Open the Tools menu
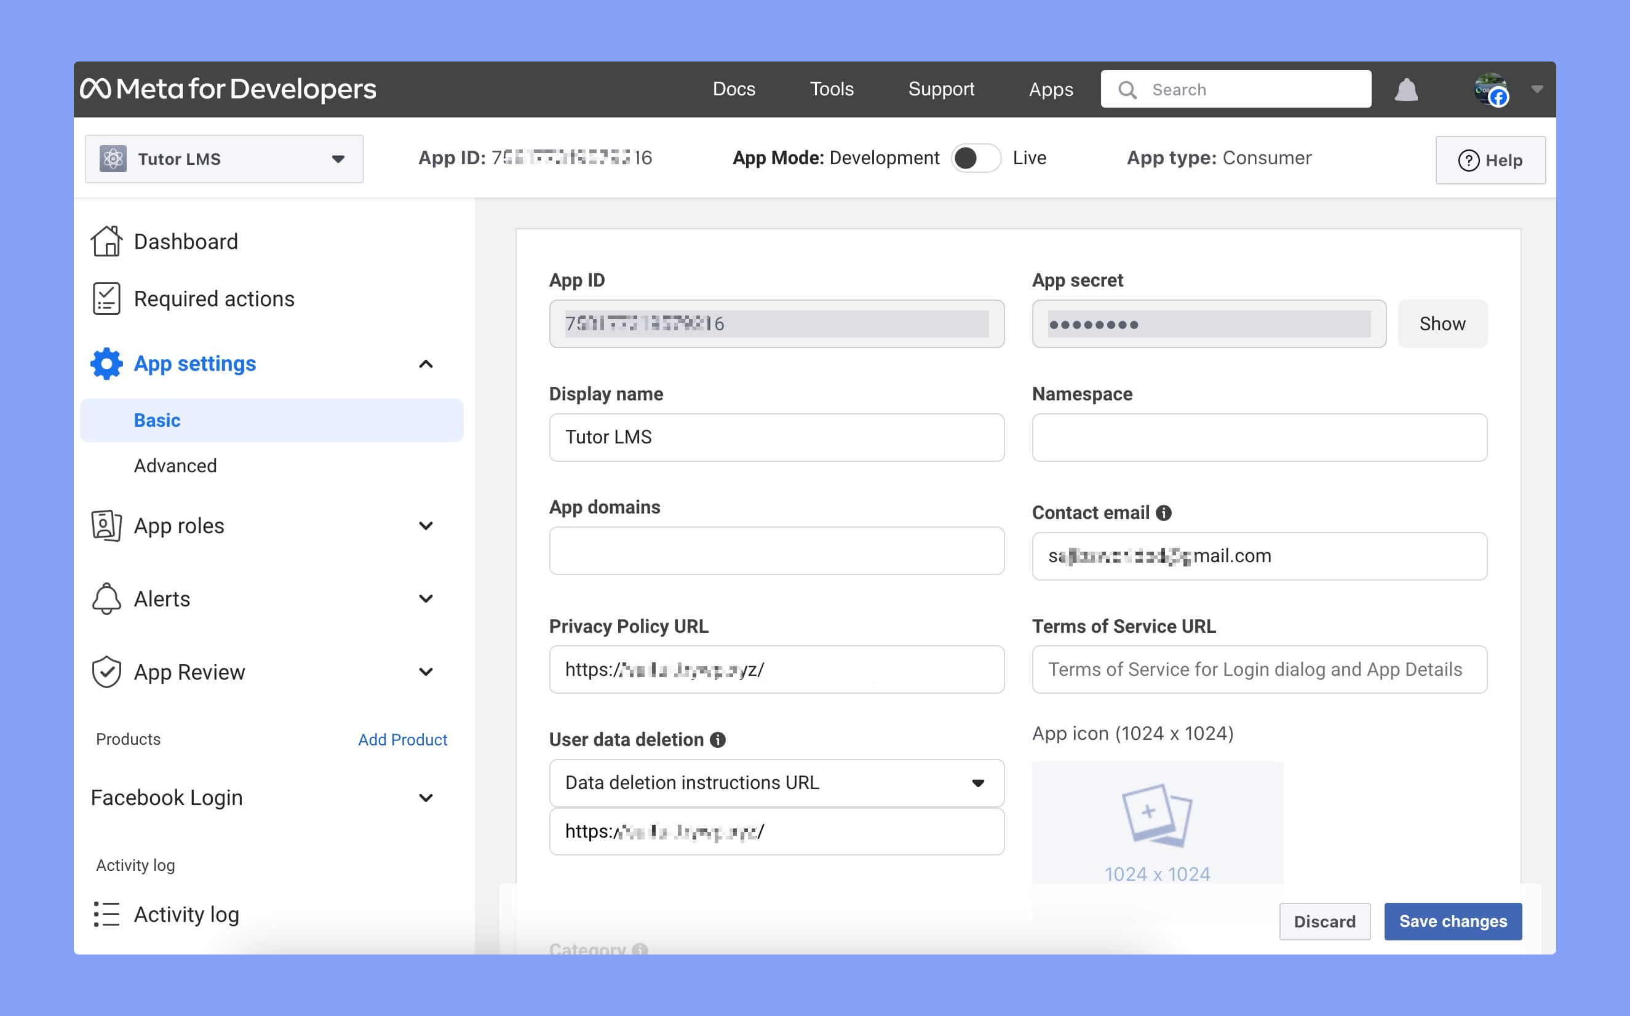Screen dimensions: 1630x1016 coord(832,89)
